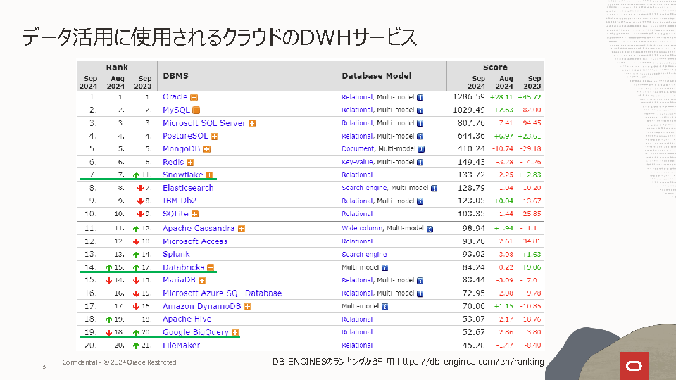Click the orange plus icon beside Oracle
This screenshot has height=380, width=676.
(194, 97)
